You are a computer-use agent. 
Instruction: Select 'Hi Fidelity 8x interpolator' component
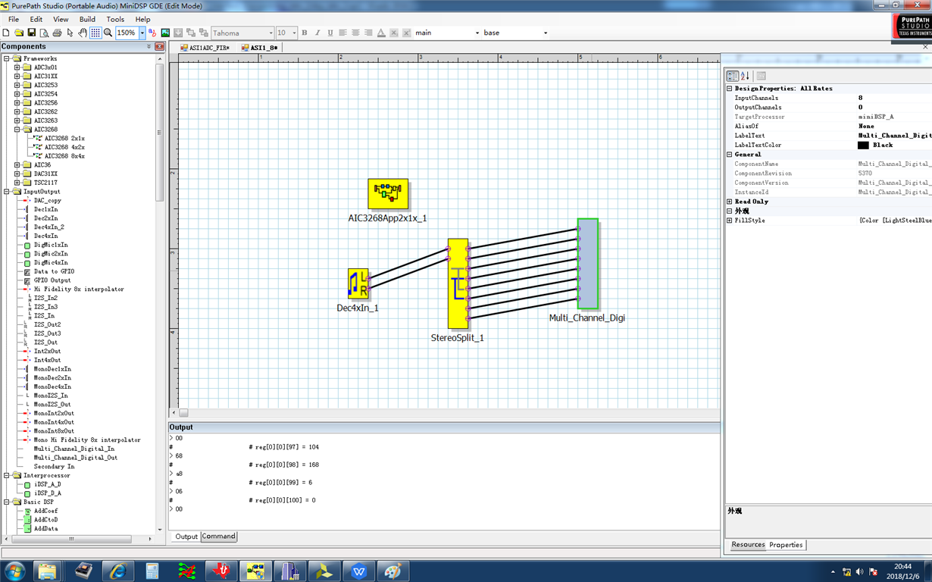click(x=79, y=289)
